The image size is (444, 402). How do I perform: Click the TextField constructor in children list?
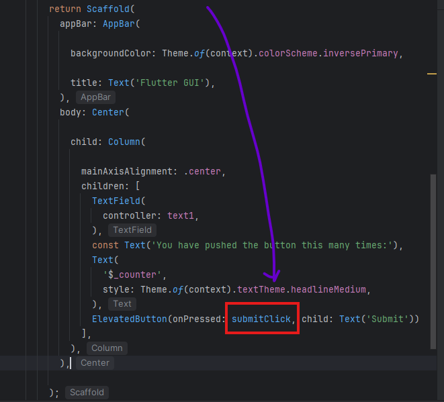point(118,201)
